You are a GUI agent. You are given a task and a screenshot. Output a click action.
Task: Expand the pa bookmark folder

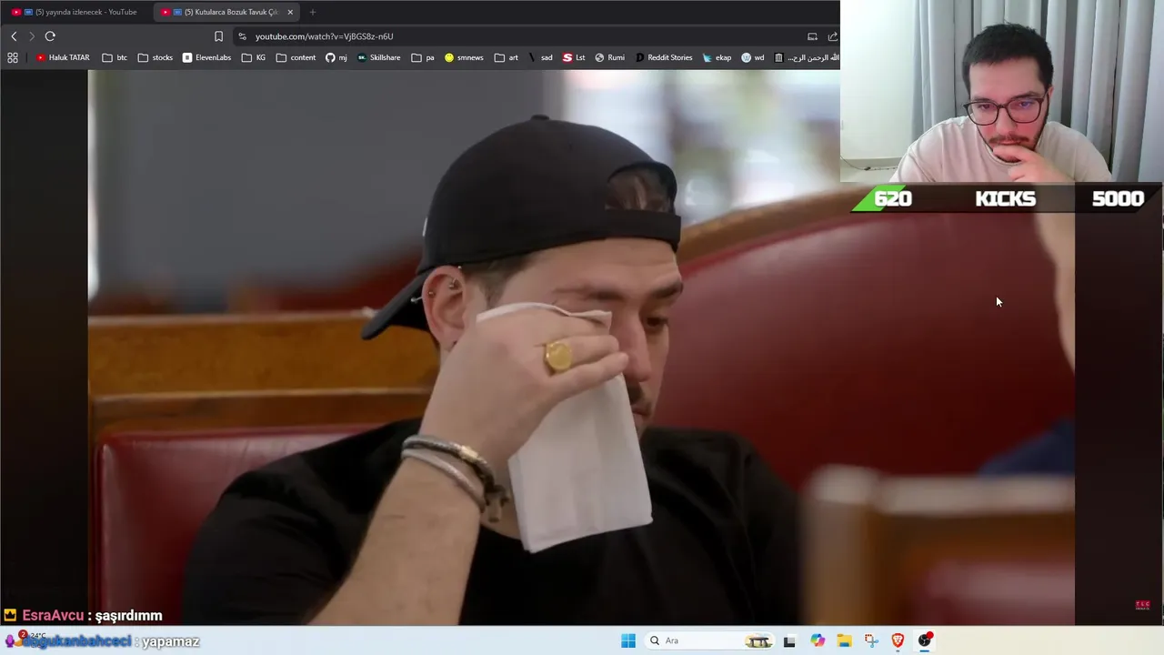423,57
